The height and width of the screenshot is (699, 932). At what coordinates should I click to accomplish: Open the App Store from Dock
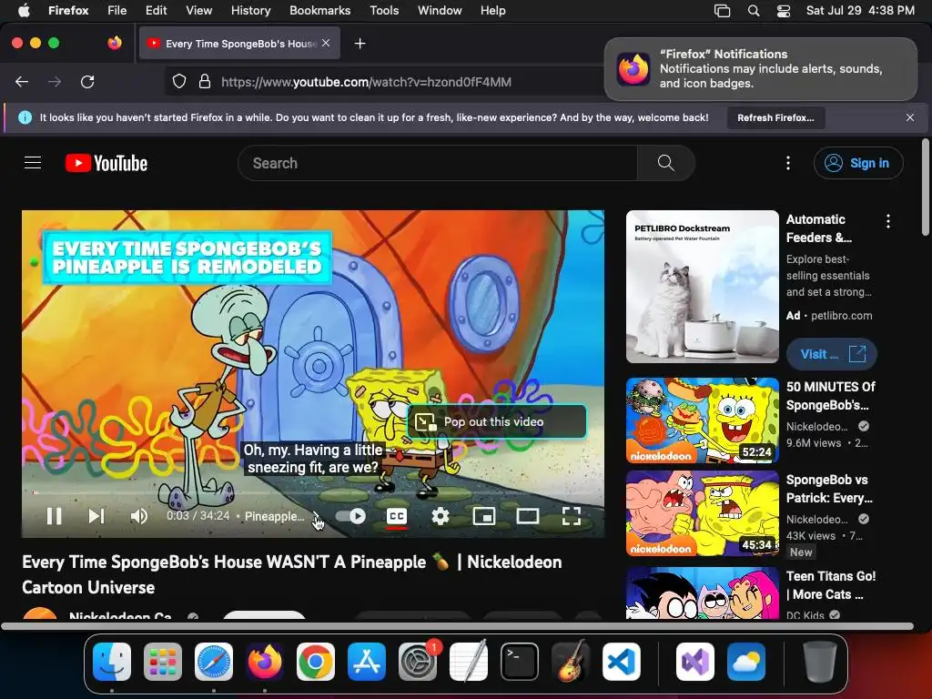[367, 662]
